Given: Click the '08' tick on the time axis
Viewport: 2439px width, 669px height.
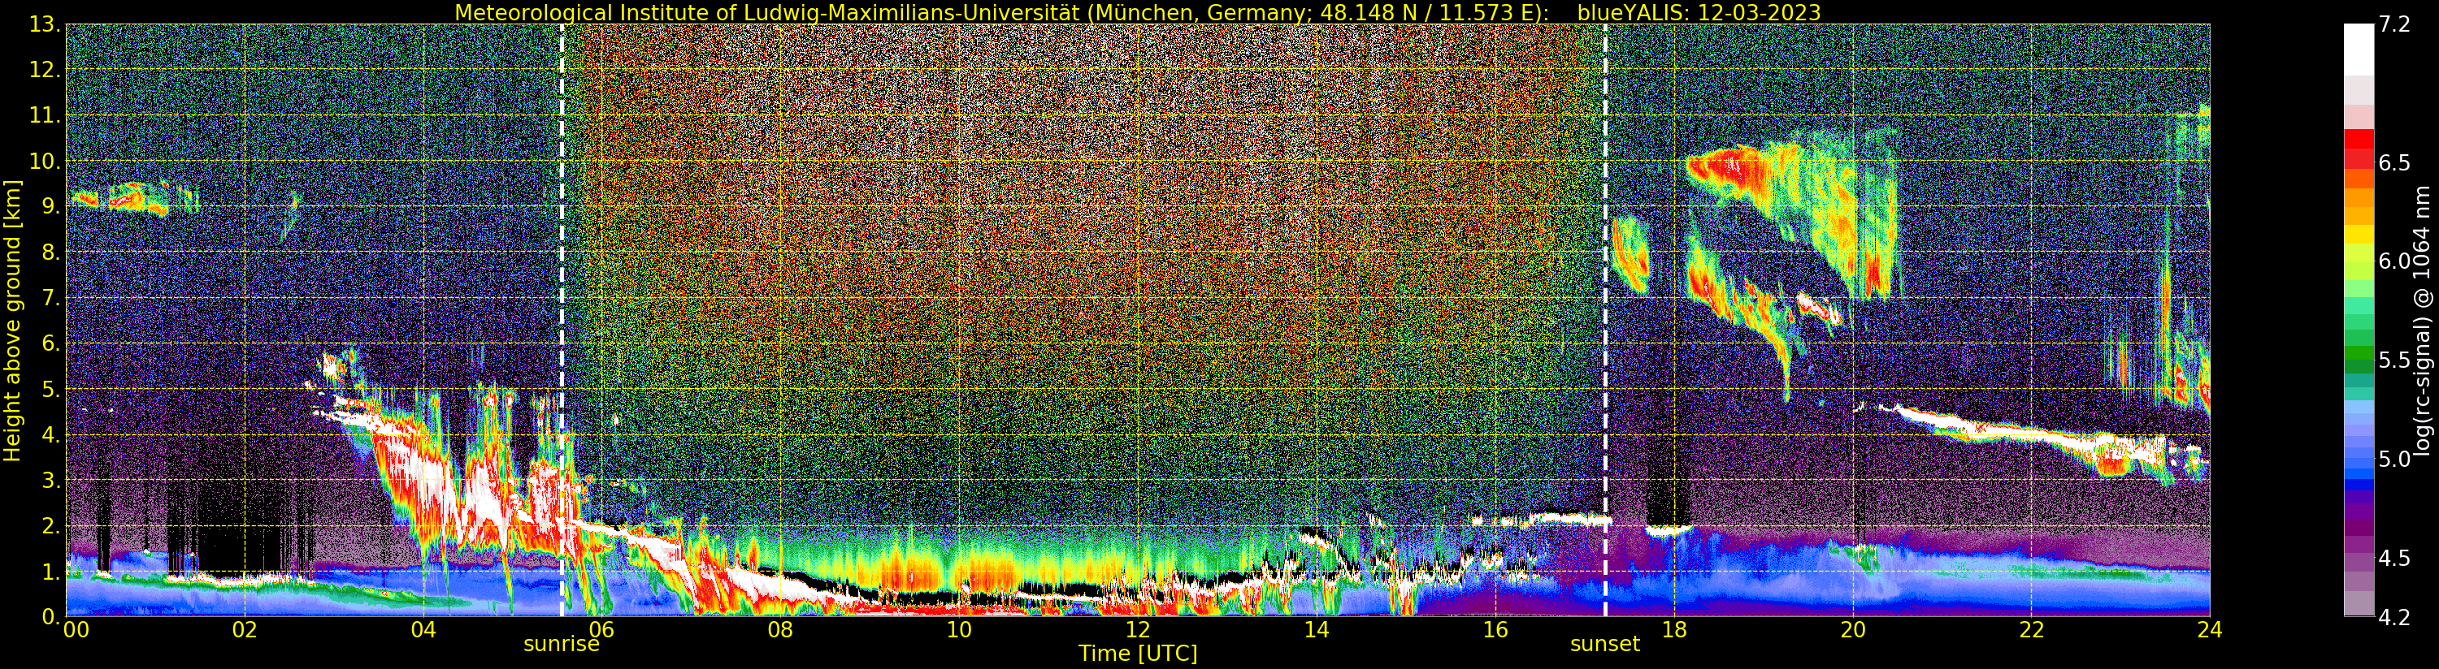Looking at the screenshot, I should click(780, 629).
